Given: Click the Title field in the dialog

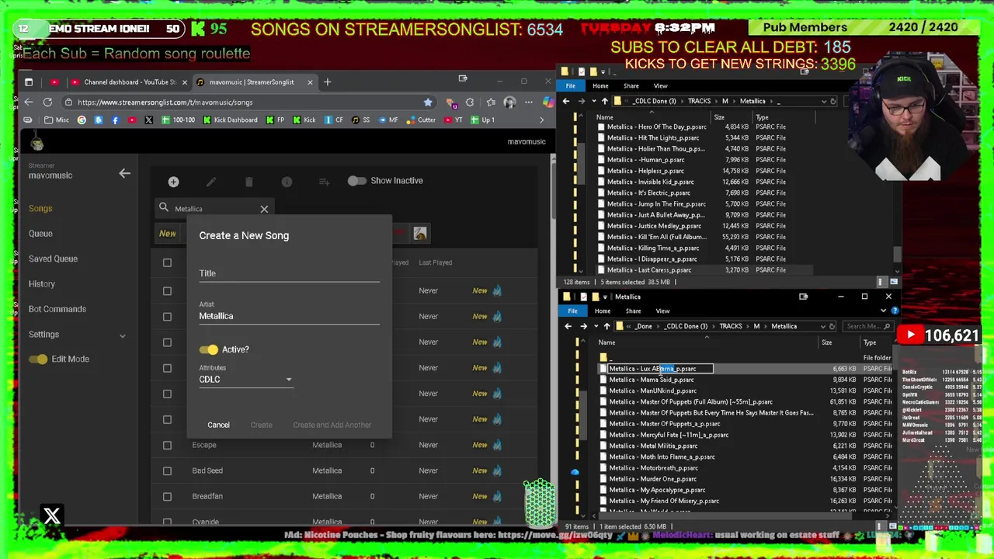Looking at the screenshot, I should point(289,273).
